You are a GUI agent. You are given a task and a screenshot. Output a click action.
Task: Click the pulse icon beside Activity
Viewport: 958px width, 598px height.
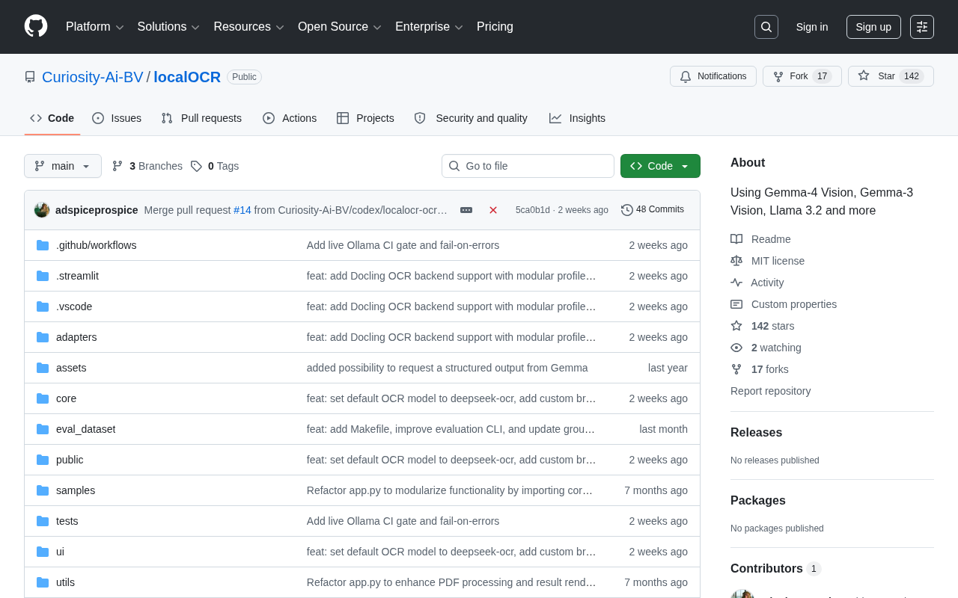[x=736, y=283]
